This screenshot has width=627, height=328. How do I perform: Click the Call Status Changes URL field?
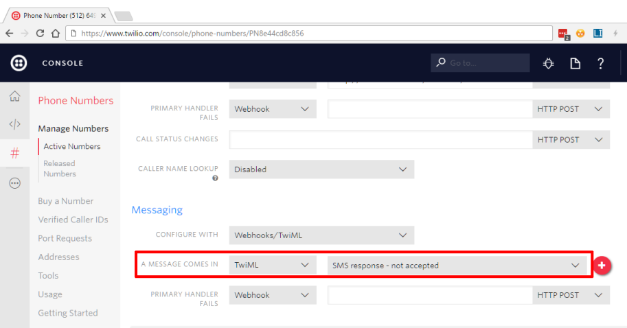(x=380, y=139)
